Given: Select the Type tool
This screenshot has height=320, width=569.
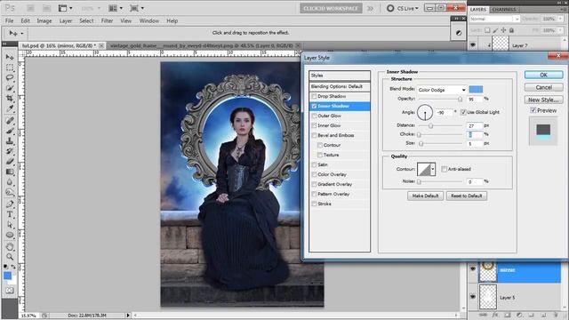Looking at the screenshot, I should click(x=10, y=214).
